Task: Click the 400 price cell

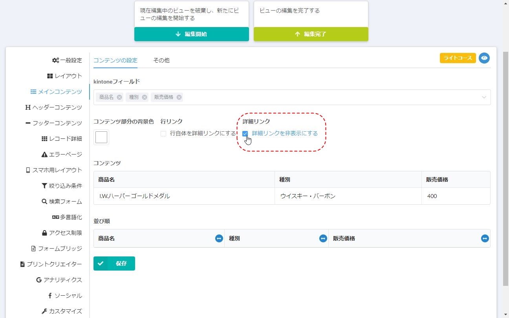Action: [x=456, y=196]
